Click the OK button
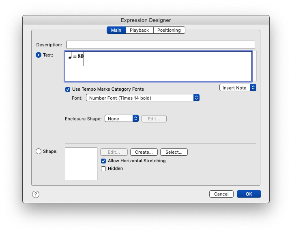The width and height of the screenshot is (292, 233). pos(249,194)
